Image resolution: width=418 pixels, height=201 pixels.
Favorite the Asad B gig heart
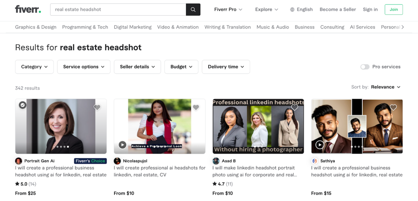(x=295, y=107)
